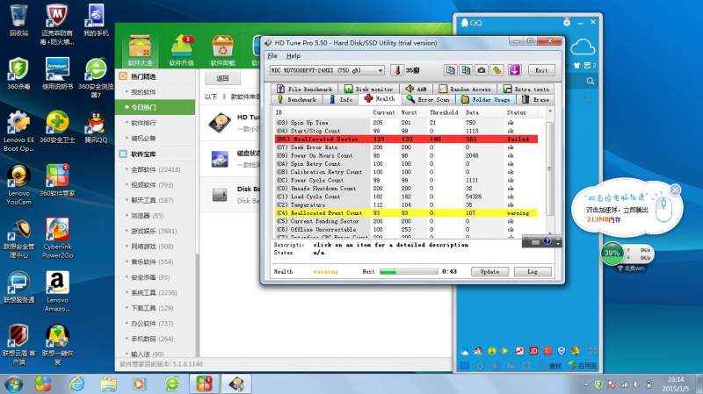The image size is (703, 394).
Task: Select the red Reallocated Sector row
Action: tap(406, 140)
